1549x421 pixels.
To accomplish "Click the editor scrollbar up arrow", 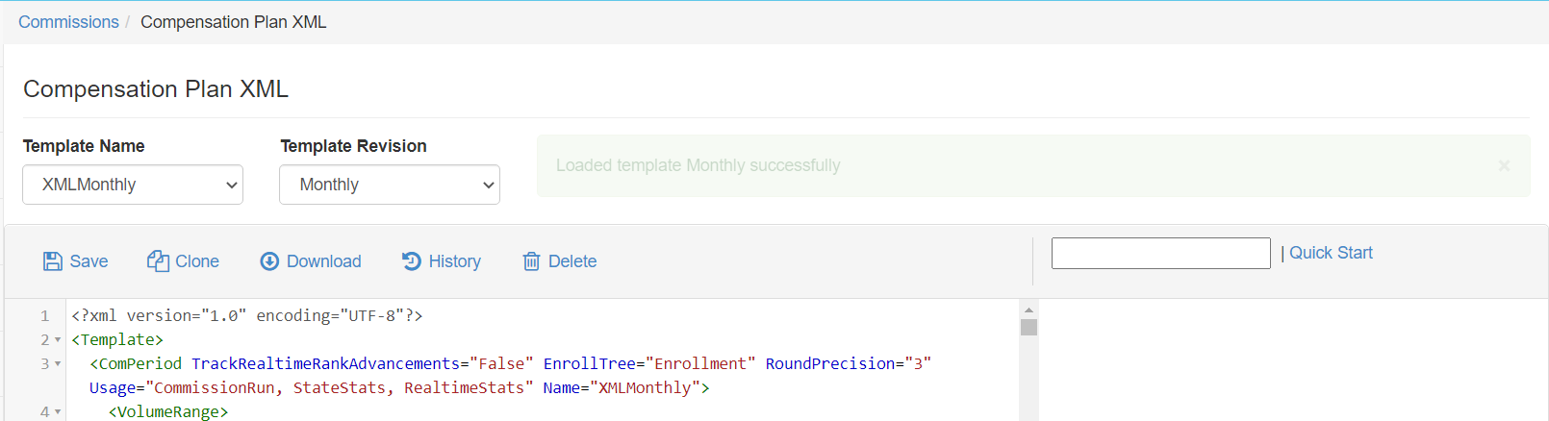I will tap(1028, 310).
